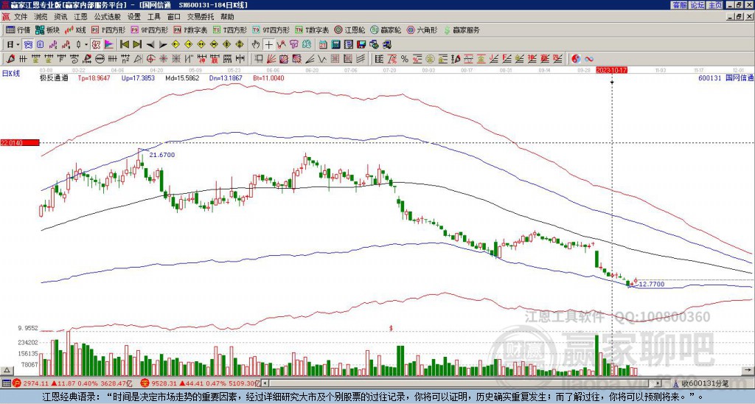Open the 9T四方形 tool
755x404 pixels.
pyautogui.click(x=271, y=29)
